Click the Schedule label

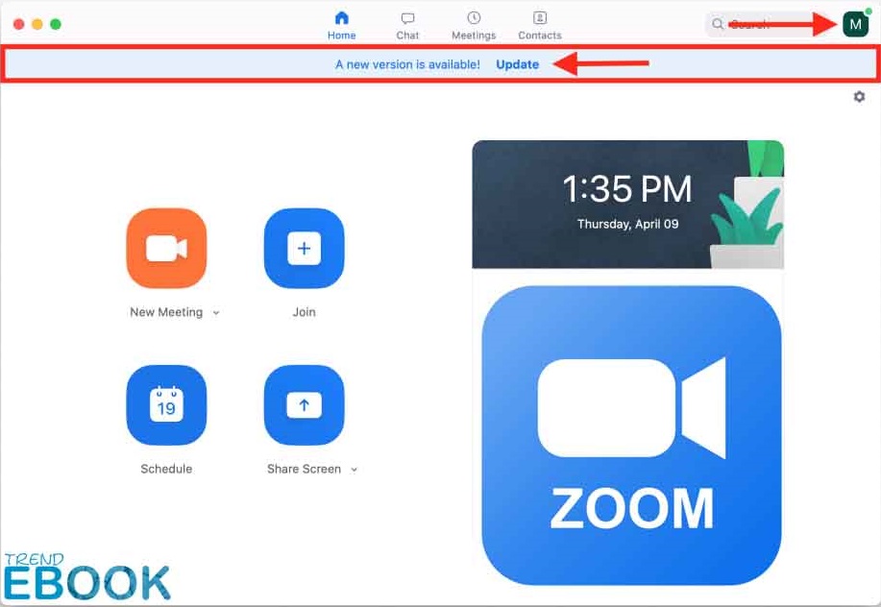click(166, 469)
